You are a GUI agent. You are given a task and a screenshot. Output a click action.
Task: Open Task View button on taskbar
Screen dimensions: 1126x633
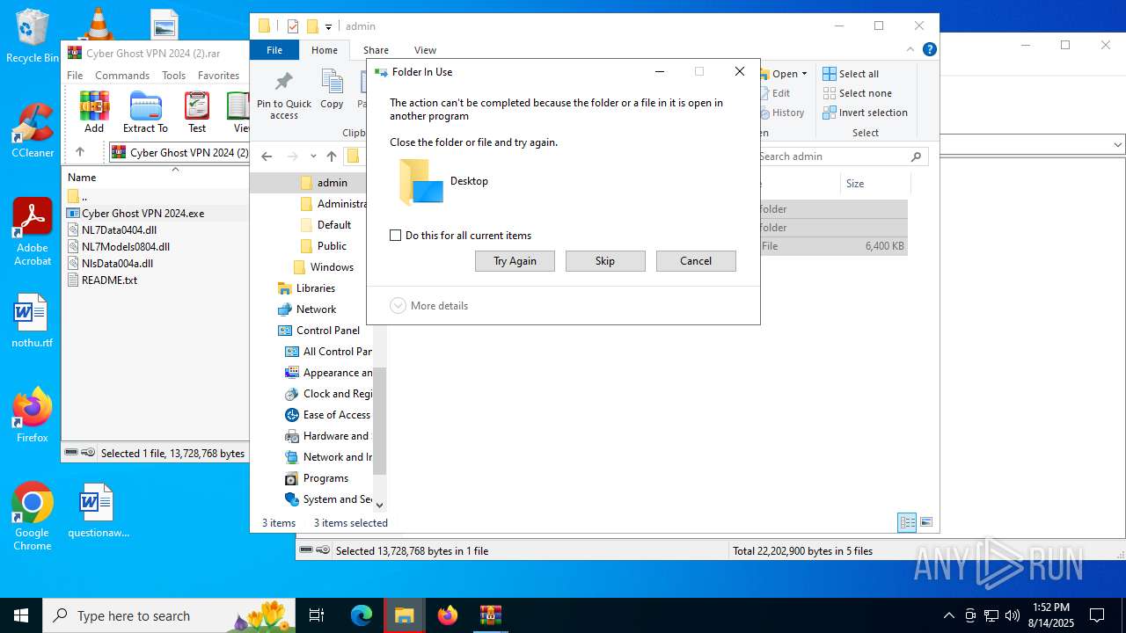(317, 615)
